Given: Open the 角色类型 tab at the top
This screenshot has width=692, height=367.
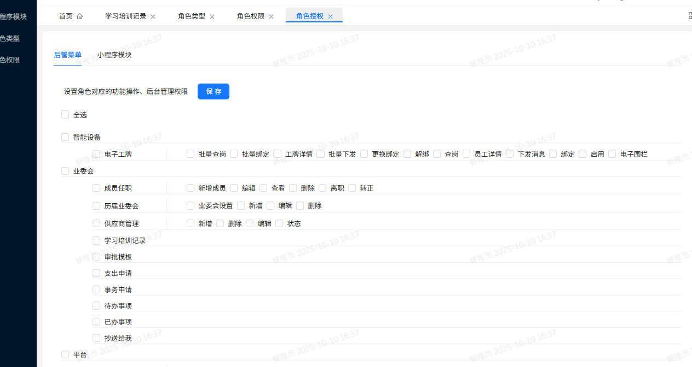Looking at the screenshot, I should 191,16.
